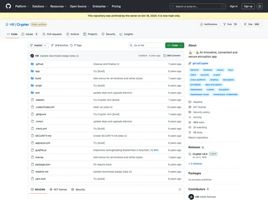View 7 Tags link

click(76, 45)
